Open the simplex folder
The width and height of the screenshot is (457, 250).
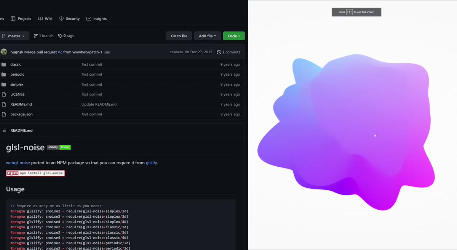[x=17, y=84]
